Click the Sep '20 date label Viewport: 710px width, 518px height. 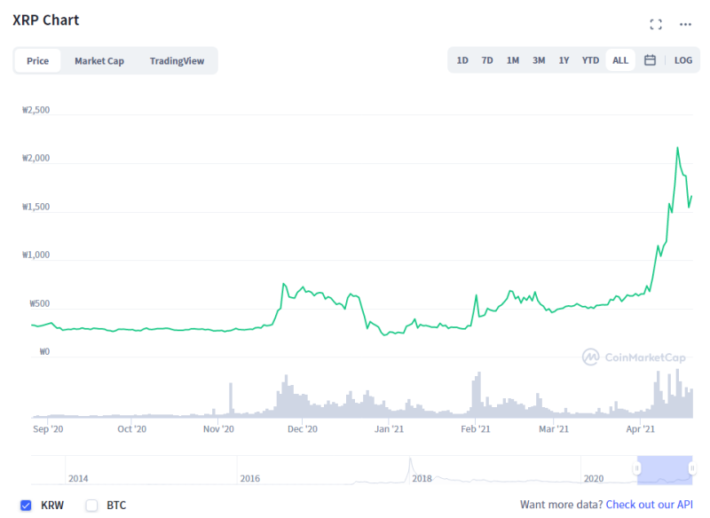48,429
